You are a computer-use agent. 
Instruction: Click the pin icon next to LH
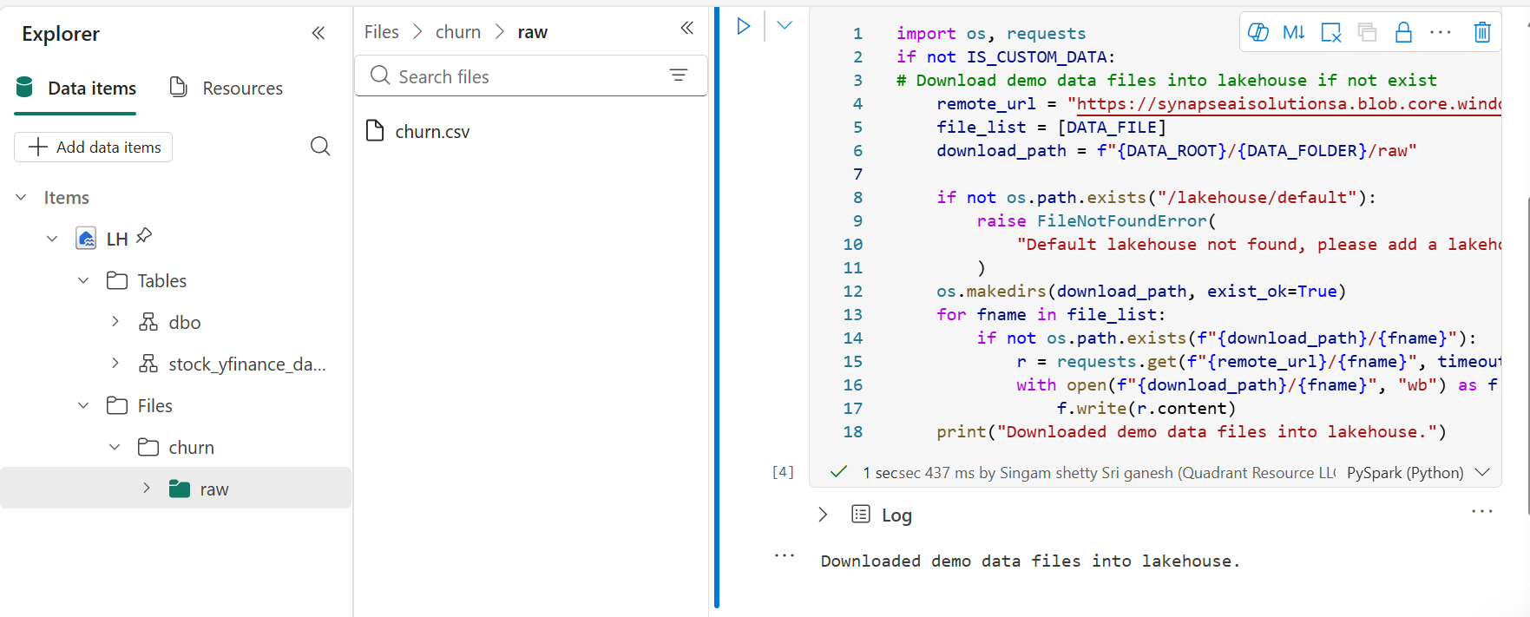click(144, 235)
